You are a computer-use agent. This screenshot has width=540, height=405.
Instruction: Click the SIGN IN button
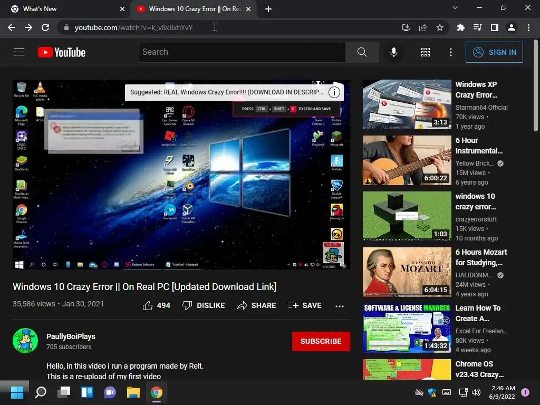[x=494, y=52]
